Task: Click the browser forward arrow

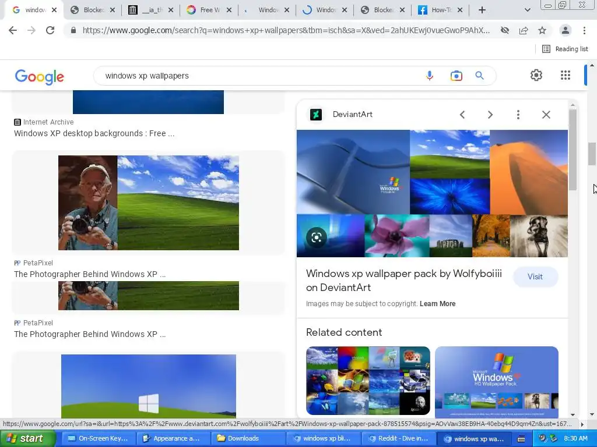Action: click(x=31, y=30)
